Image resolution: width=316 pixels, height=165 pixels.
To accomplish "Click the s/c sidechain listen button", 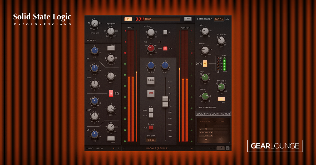I will tap(151, 128).
